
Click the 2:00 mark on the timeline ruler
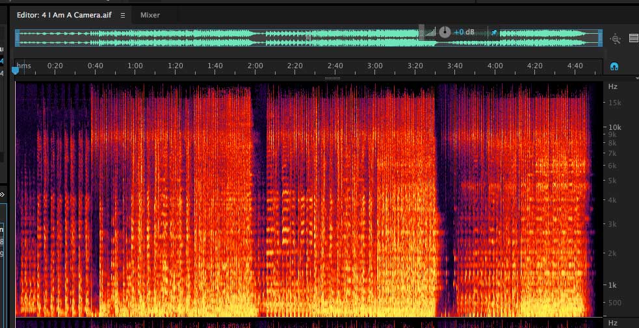(255, 66)
